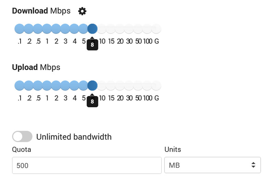Click the Download slider handle at 8
274x186 pixels.
point(92,28)
